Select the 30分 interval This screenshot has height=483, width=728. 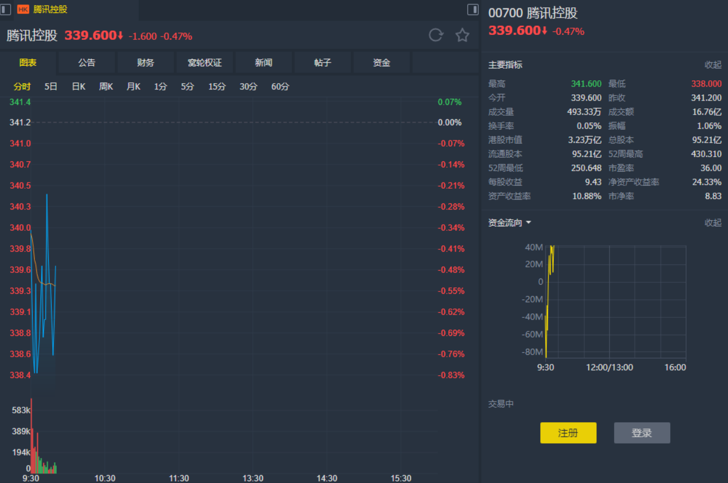pyautogui.click(x=248, y=86)
